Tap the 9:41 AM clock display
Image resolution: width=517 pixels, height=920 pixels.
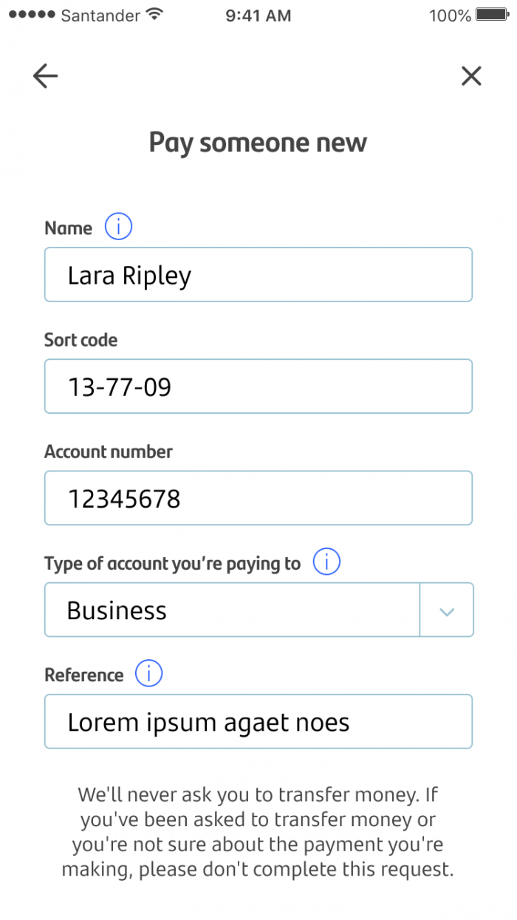[258, 15]
